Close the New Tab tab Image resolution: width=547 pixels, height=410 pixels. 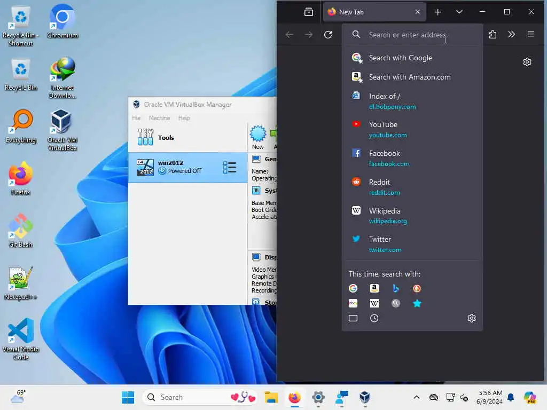click(418, 12)
